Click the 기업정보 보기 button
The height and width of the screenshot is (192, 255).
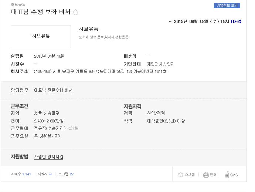[227, 6]
